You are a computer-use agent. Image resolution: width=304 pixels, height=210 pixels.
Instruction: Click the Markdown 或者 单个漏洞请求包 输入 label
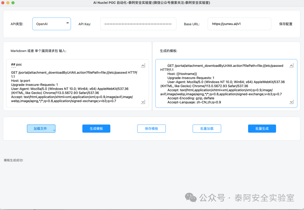tap(38, 51)
